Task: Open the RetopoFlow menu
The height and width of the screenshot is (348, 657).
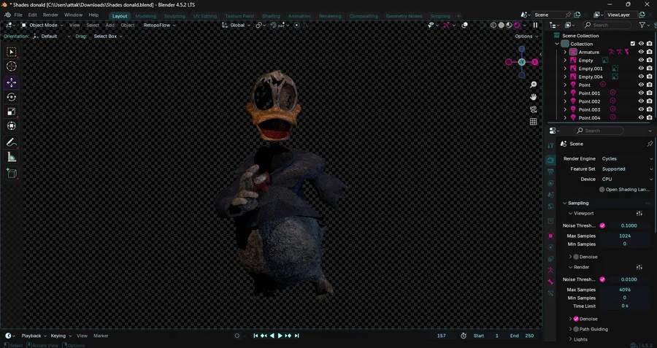Action: [x=159, y=25]
